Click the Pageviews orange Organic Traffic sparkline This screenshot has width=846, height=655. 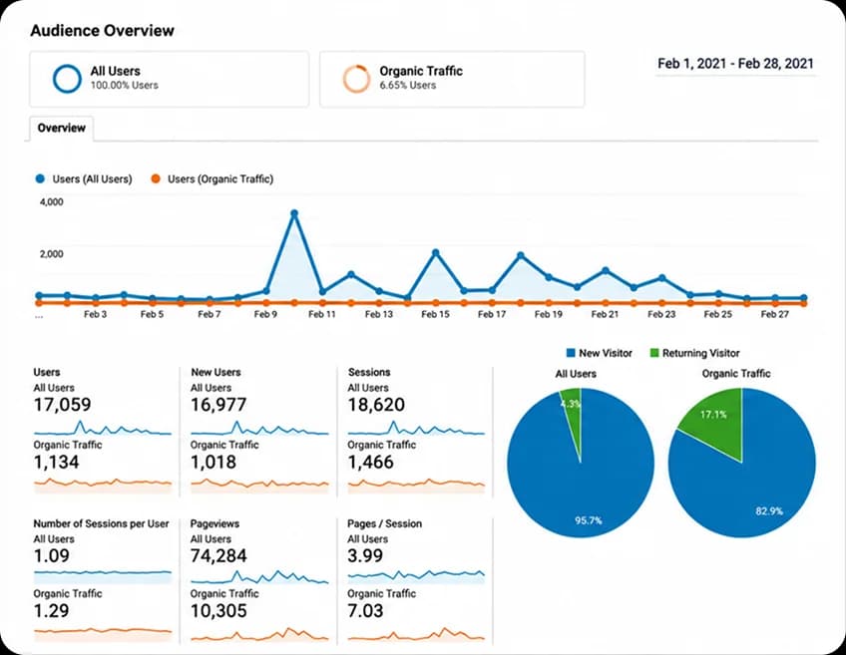tap(259, 634)
